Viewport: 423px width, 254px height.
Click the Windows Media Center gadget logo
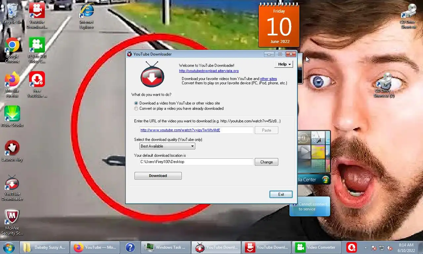click(x=326, y=180)
